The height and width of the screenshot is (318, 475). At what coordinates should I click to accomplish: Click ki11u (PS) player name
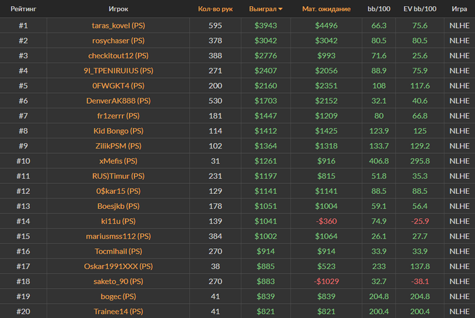(x=118, y=221)
